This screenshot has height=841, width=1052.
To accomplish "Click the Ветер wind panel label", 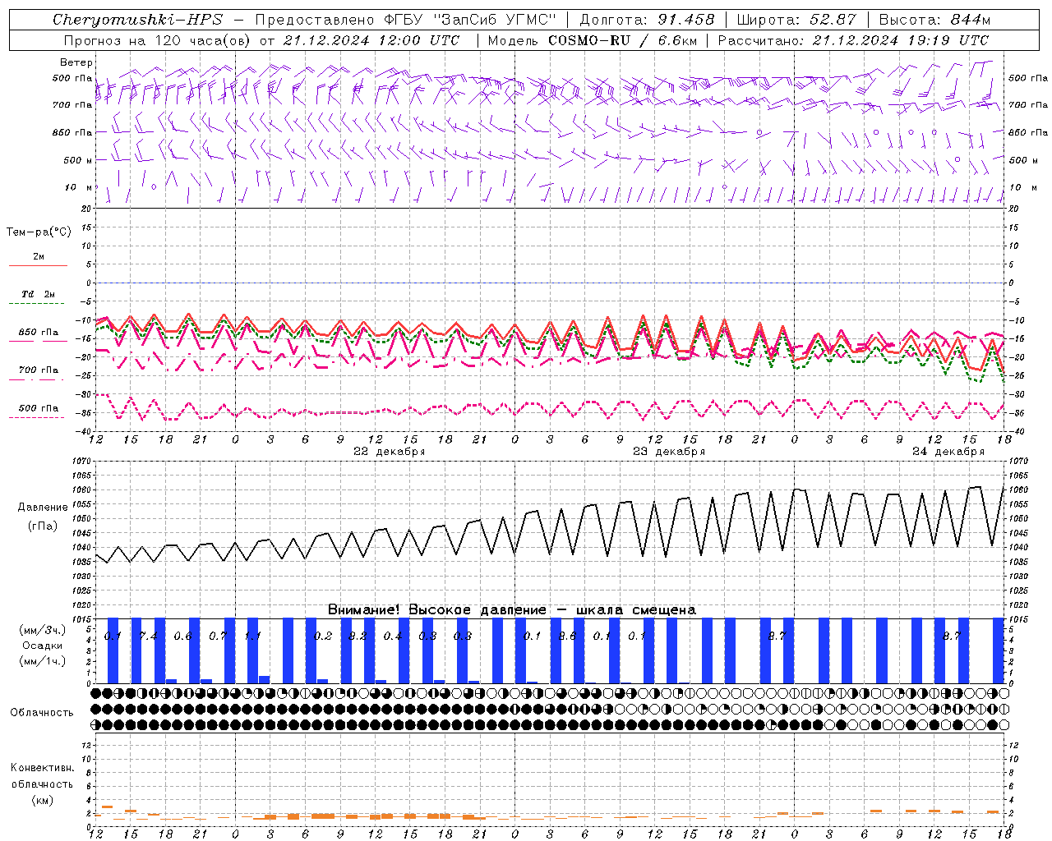I will tap(76, 62).
